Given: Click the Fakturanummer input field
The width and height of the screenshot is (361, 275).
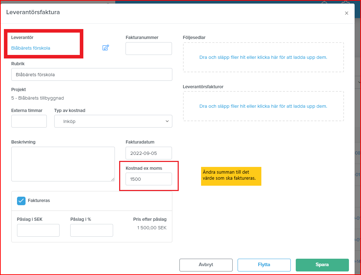Looking at the screenshot, I should click(x=149, y=49).
